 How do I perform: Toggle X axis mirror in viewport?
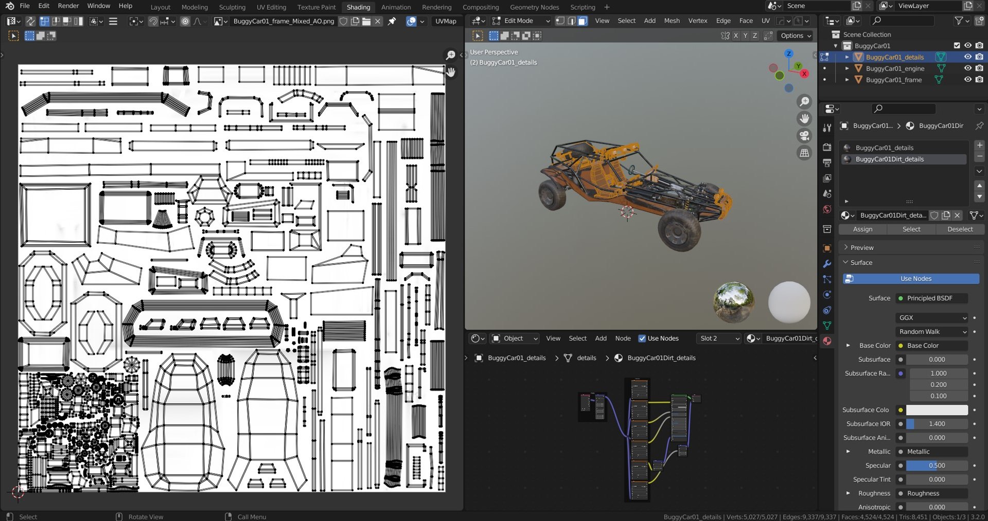(736, 35)
